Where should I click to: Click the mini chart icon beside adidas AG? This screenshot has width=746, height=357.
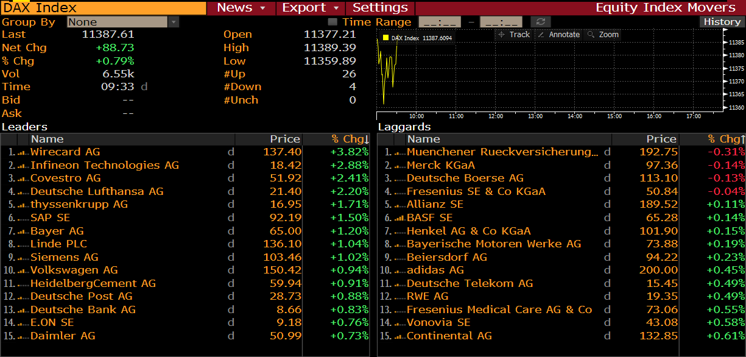tap(400, 270)
